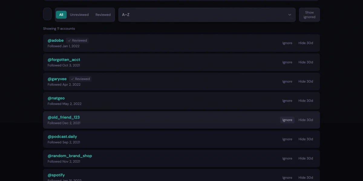363x181 pixels.
Task: Click the Reviewed checkmark badge on @garyvee
Action: tap(80, 79)
